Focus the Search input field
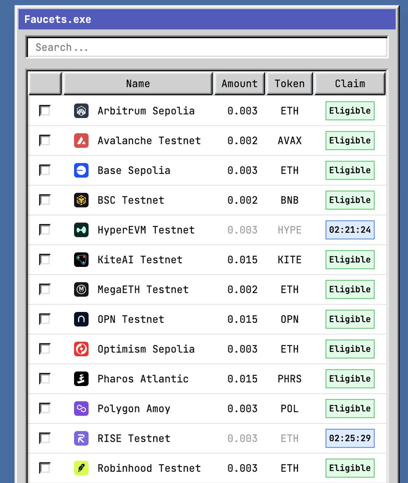Image resolution: width=408 pixels, height=483 pixels. (x=207, y=47)
